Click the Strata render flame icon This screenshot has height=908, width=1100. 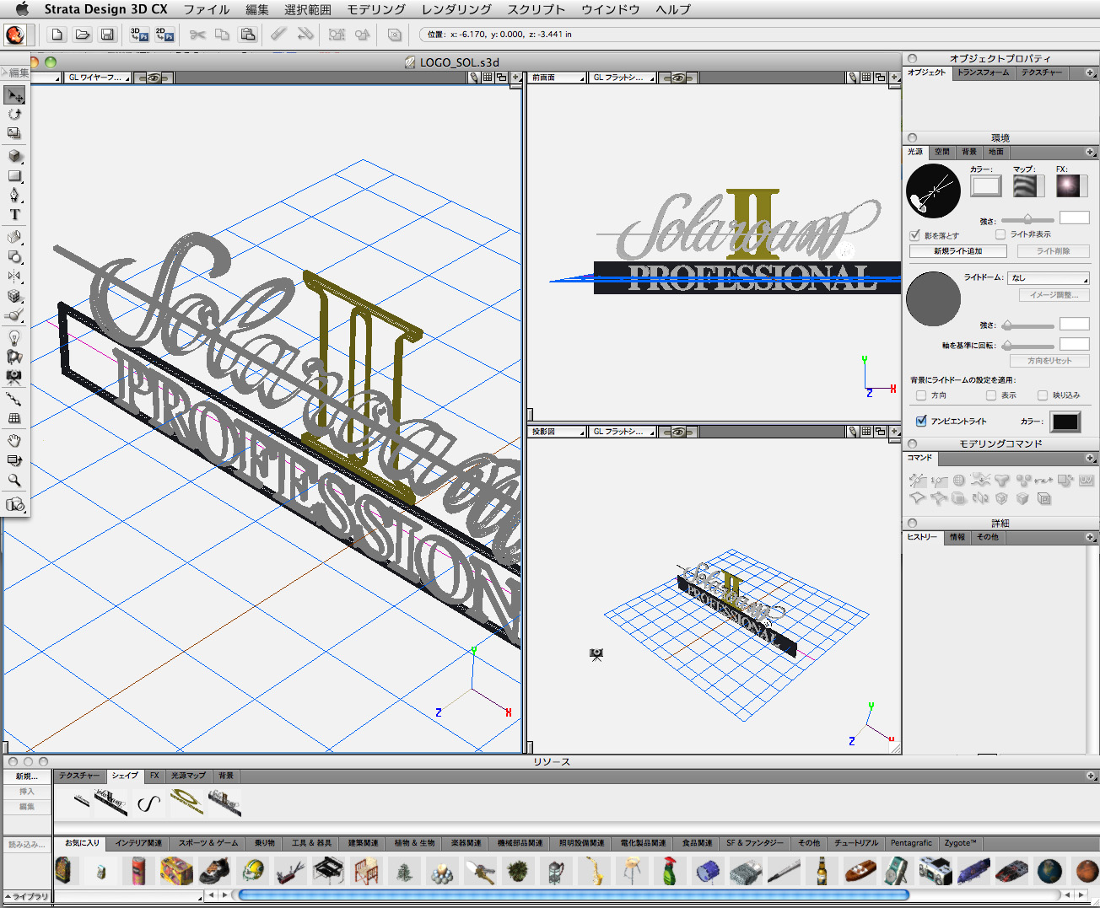(14, 35)
